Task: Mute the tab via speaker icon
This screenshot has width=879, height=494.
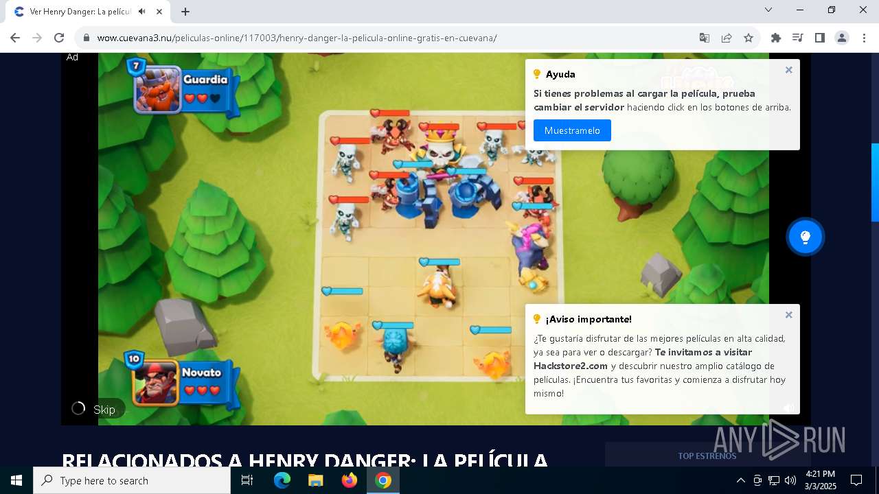Action: (x=142, y=12)
